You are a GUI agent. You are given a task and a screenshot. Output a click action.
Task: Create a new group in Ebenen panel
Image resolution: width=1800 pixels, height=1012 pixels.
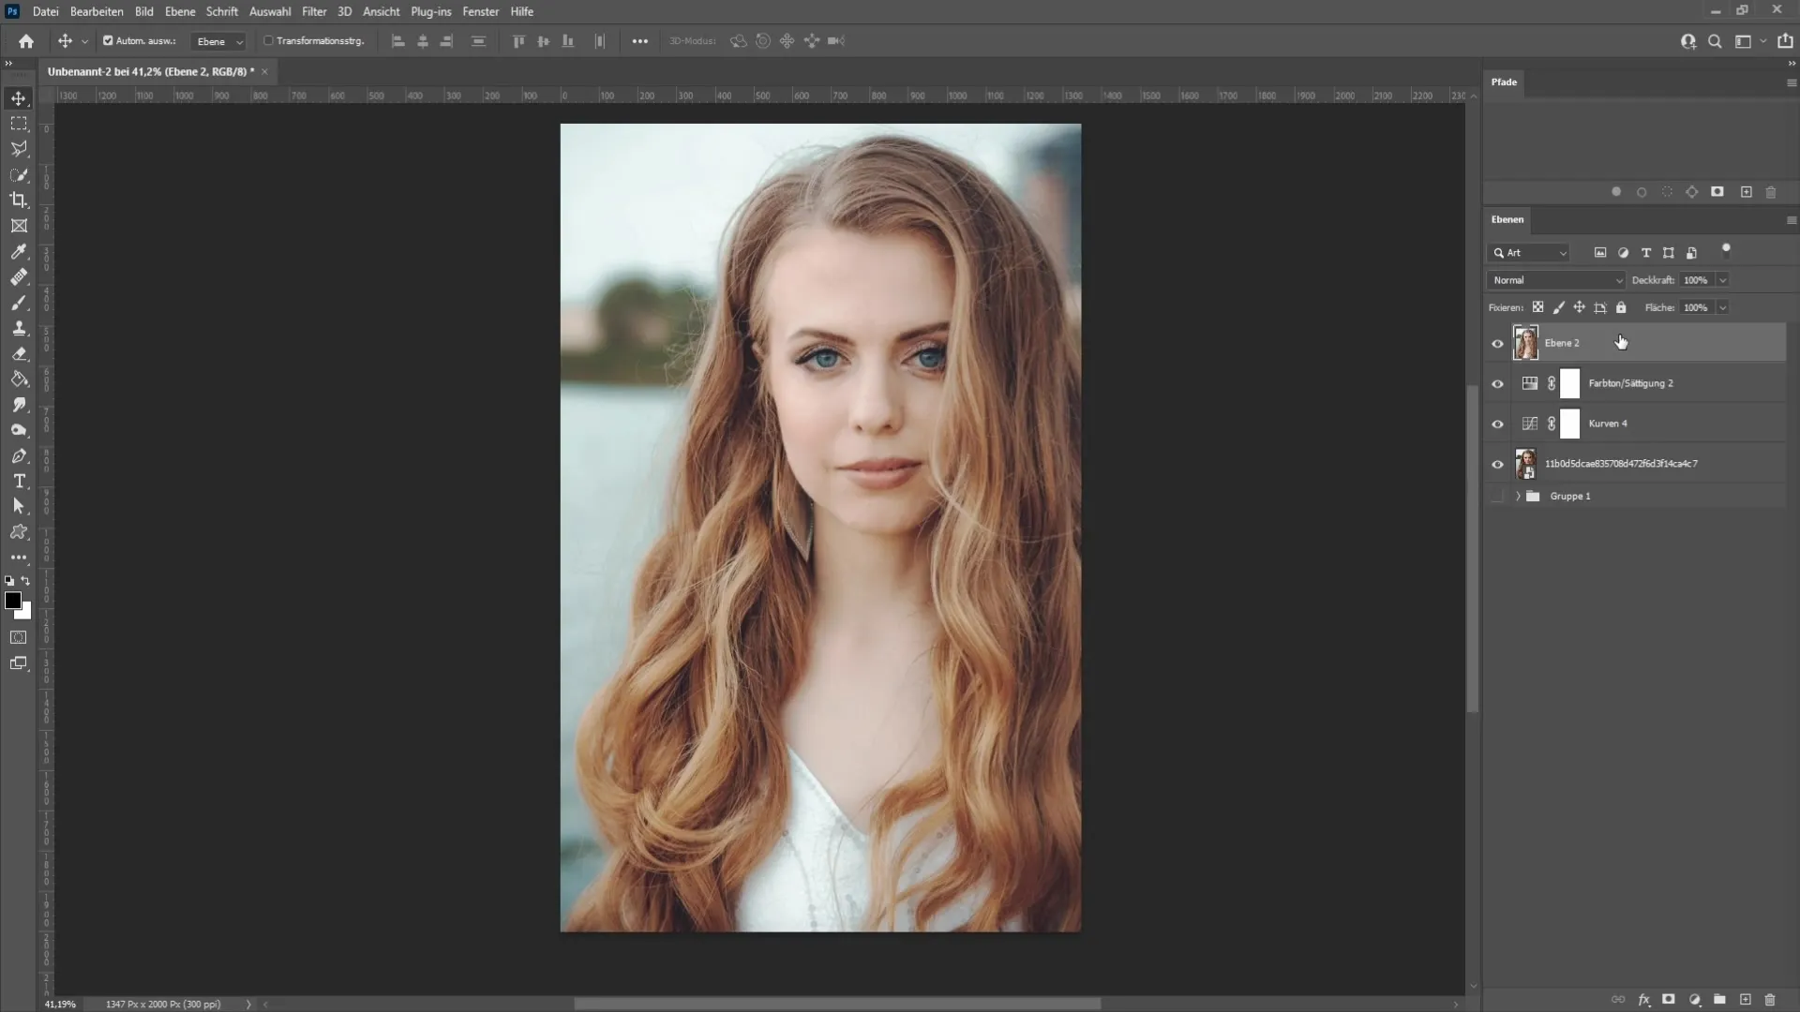(1719, 1000)
